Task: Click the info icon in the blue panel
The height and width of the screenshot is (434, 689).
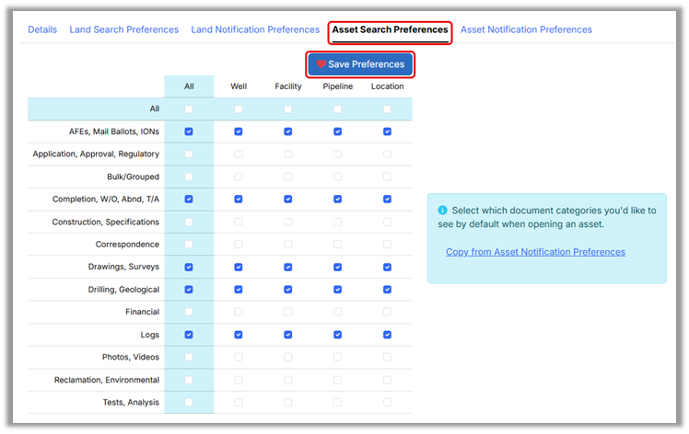Action: point(442,210)
